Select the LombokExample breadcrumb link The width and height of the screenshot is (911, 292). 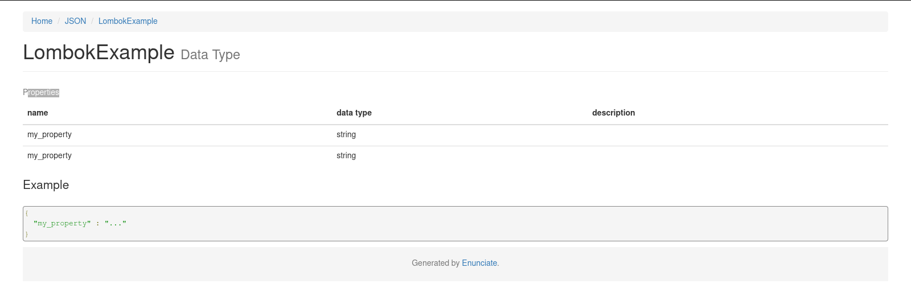[128, 21]
